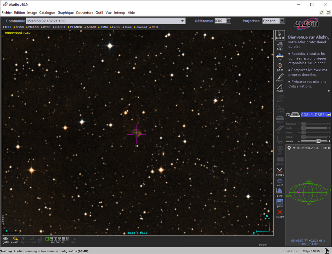Select single-view multivues layout
Viewport: 332px width, 254px height.
pos(47,239)
